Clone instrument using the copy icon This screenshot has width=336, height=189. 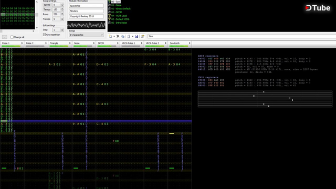[122, 36]
